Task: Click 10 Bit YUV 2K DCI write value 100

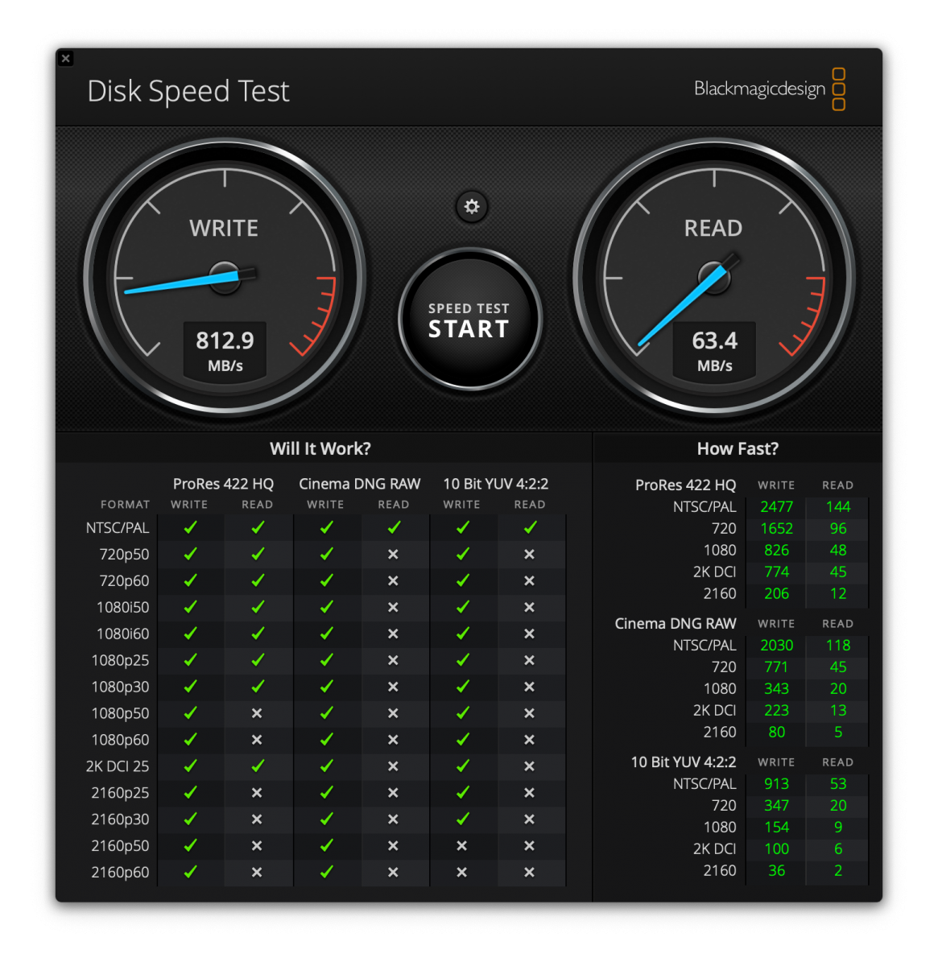Action: click(776, 848)
